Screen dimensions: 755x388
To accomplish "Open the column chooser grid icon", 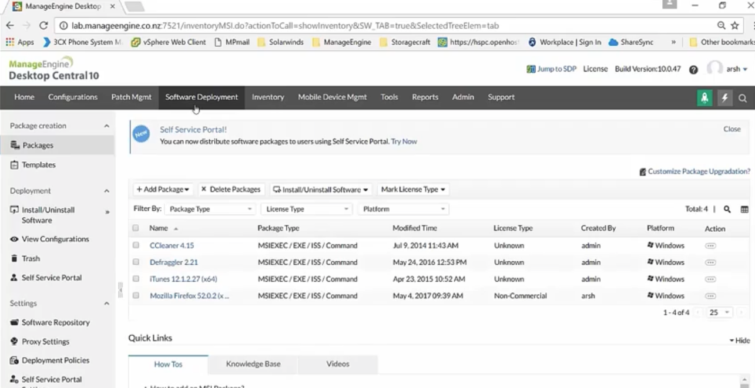I will tap(744, 209).
